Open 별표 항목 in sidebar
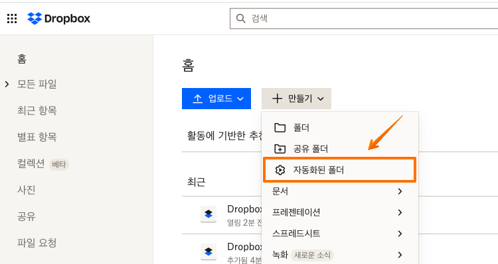 tap(37, 137)
